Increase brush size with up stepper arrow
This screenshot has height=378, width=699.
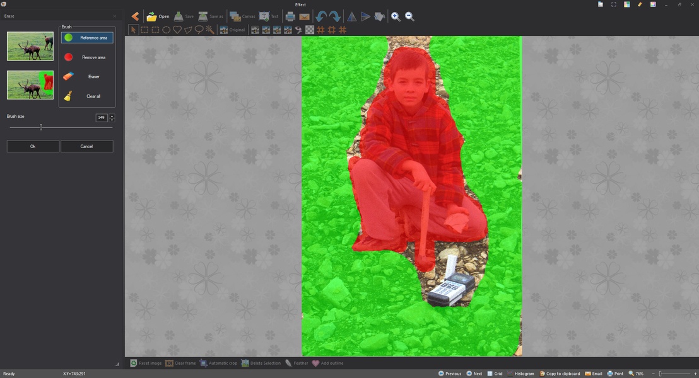coord(112,116)
